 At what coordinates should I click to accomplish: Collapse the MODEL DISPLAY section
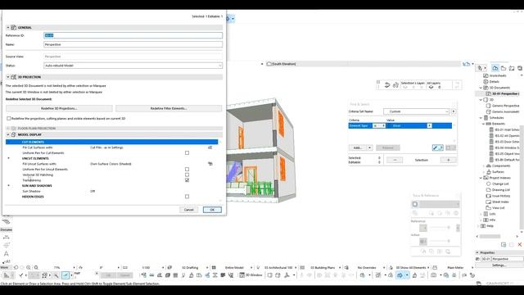[x=8, y=134]
